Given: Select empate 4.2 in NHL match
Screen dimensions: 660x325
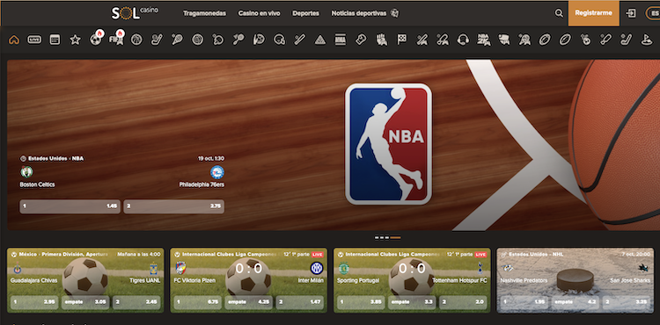Looking at the screenshot, I should coord(575,302).
